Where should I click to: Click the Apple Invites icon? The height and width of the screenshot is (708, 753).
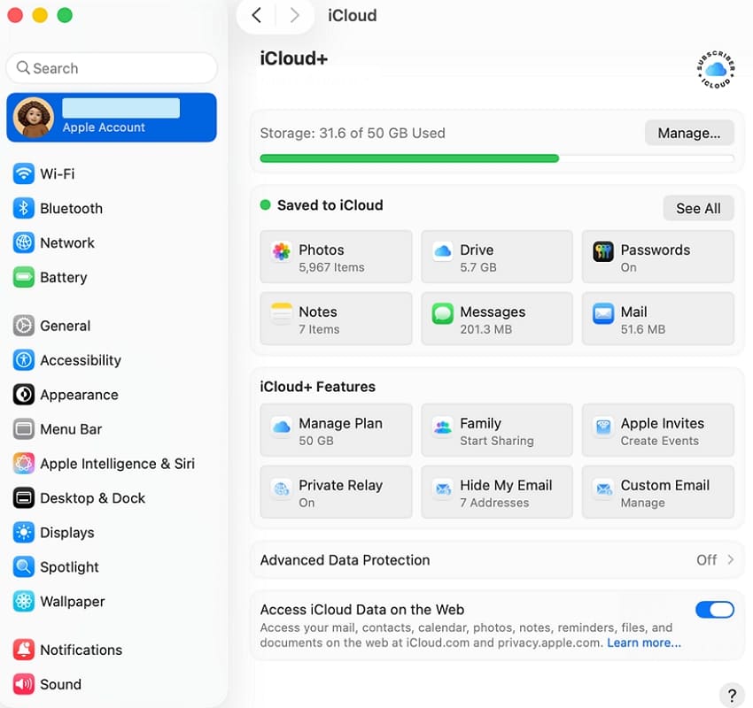coord(603,426)
